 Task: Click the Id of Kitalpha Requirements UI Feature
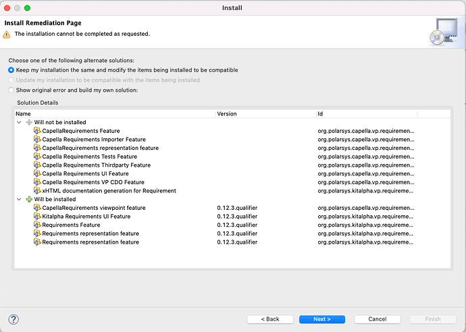coord(365,217)
